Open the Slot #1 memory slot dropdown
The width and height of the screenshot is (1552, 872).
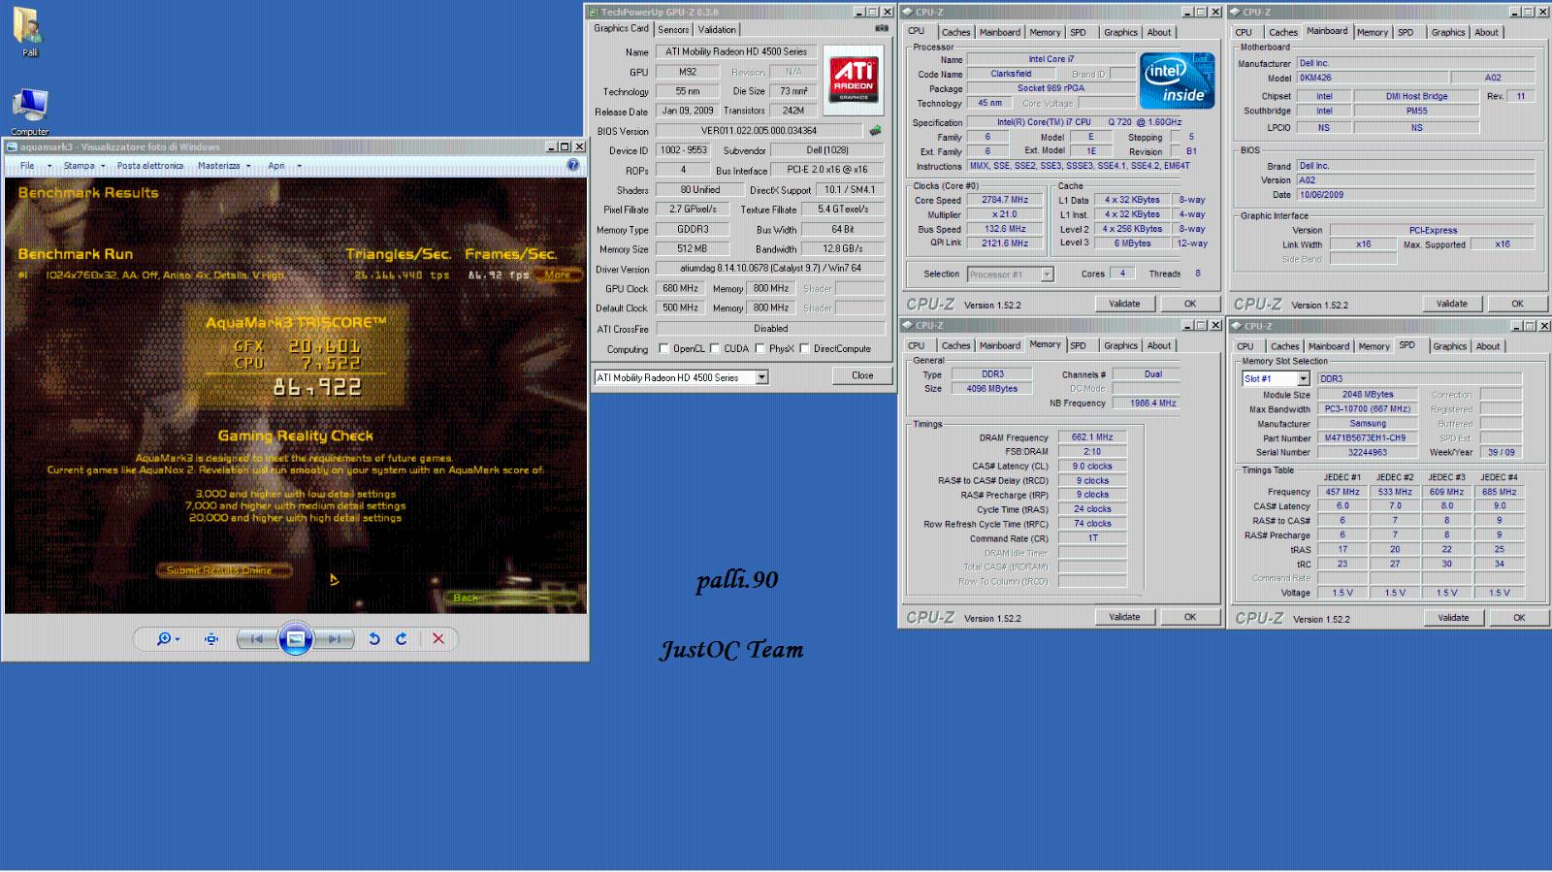click(1303, 379)
